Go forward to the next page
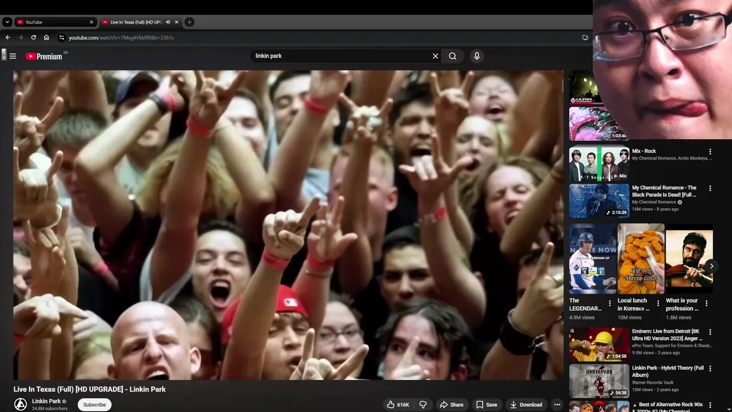732x412 pixels. (x=21, y=38)
